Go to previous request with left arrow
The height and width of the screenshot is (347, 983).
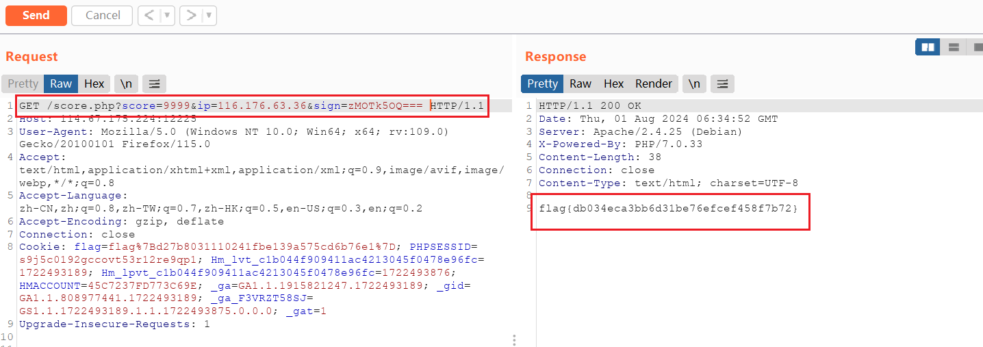[x=149, y=15]
